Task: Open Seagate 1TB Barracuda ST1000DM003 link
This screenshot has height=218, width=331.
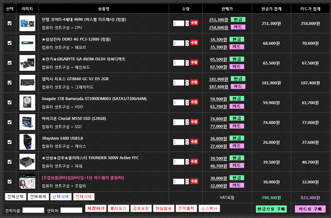Action: click(x=94, y=99)
